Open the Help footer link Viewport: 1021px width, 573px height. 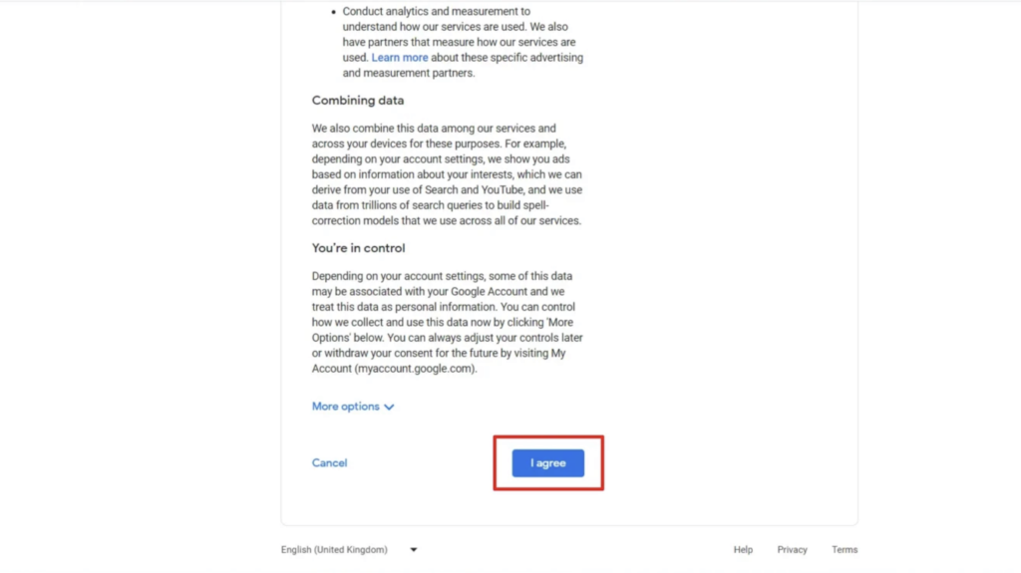pos(743,549)
